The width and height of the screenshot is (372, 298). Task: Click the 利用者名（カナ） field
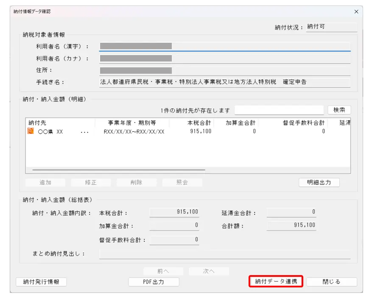[x=225, y=58]
